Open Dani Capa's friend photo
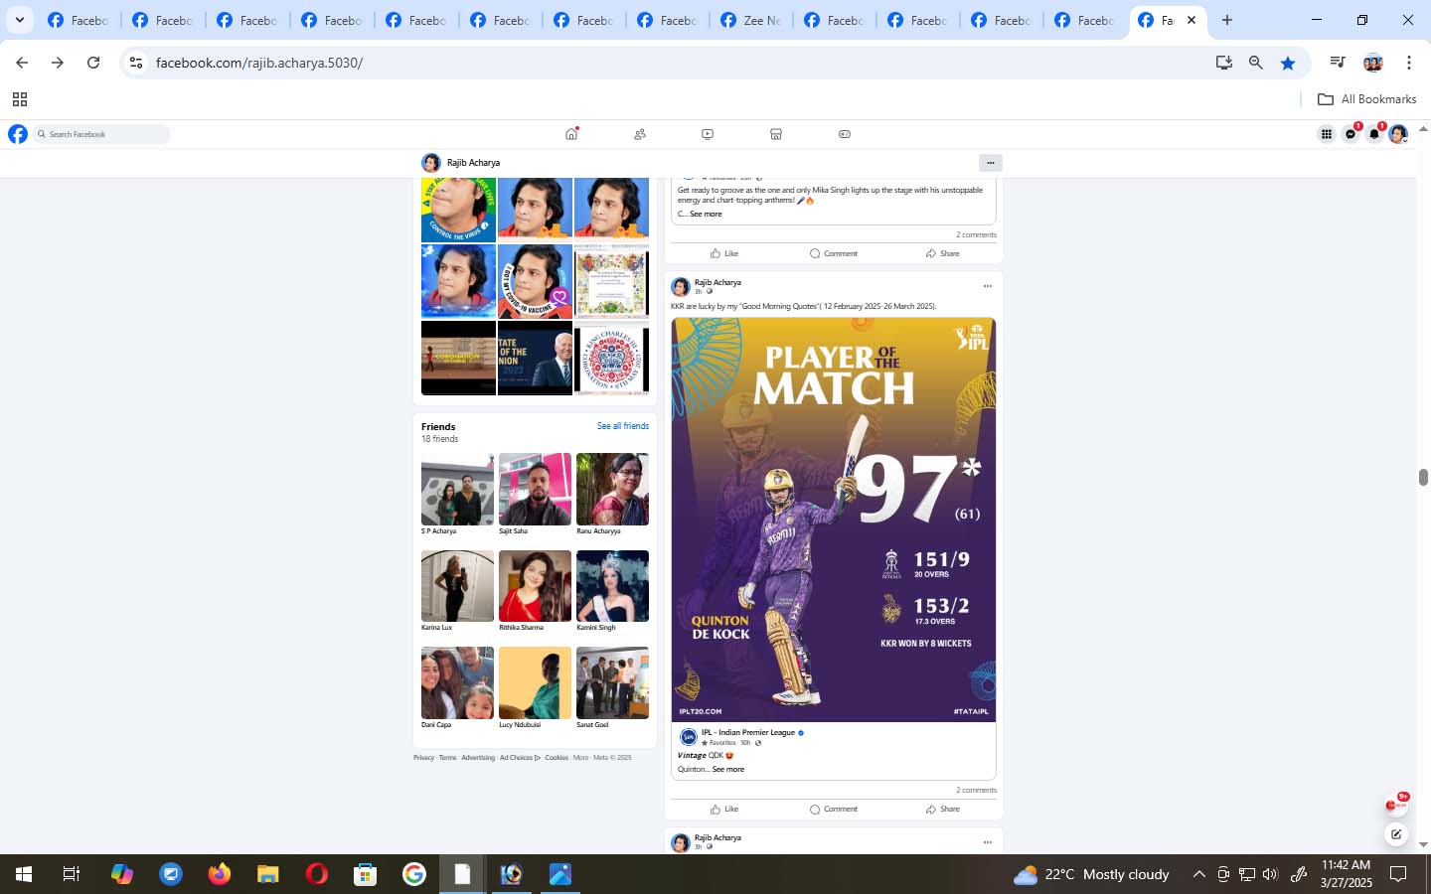1431x894 pixels. [457, 683]
